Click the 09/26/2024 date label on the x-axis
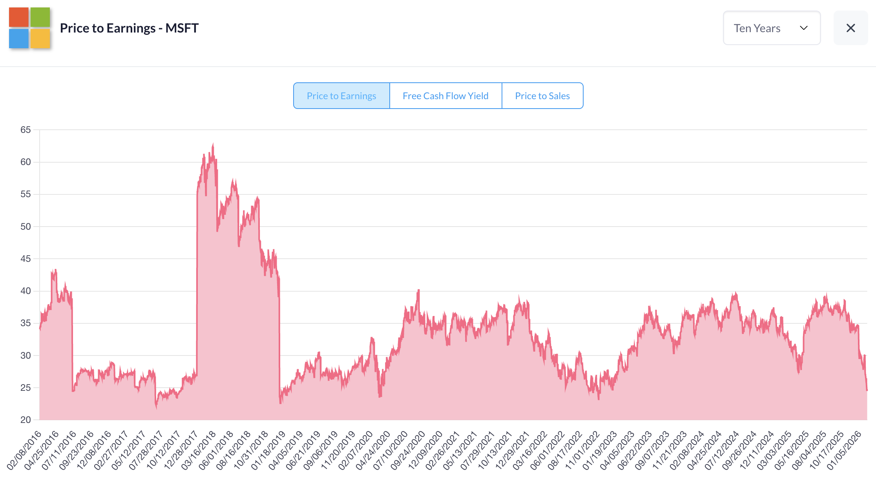This screenshot has height=479, width=876. coord(739,450)
